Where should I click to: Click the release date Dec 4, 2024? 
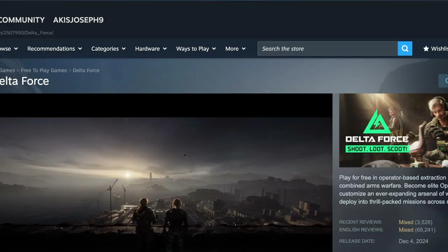tap(413, 241)
